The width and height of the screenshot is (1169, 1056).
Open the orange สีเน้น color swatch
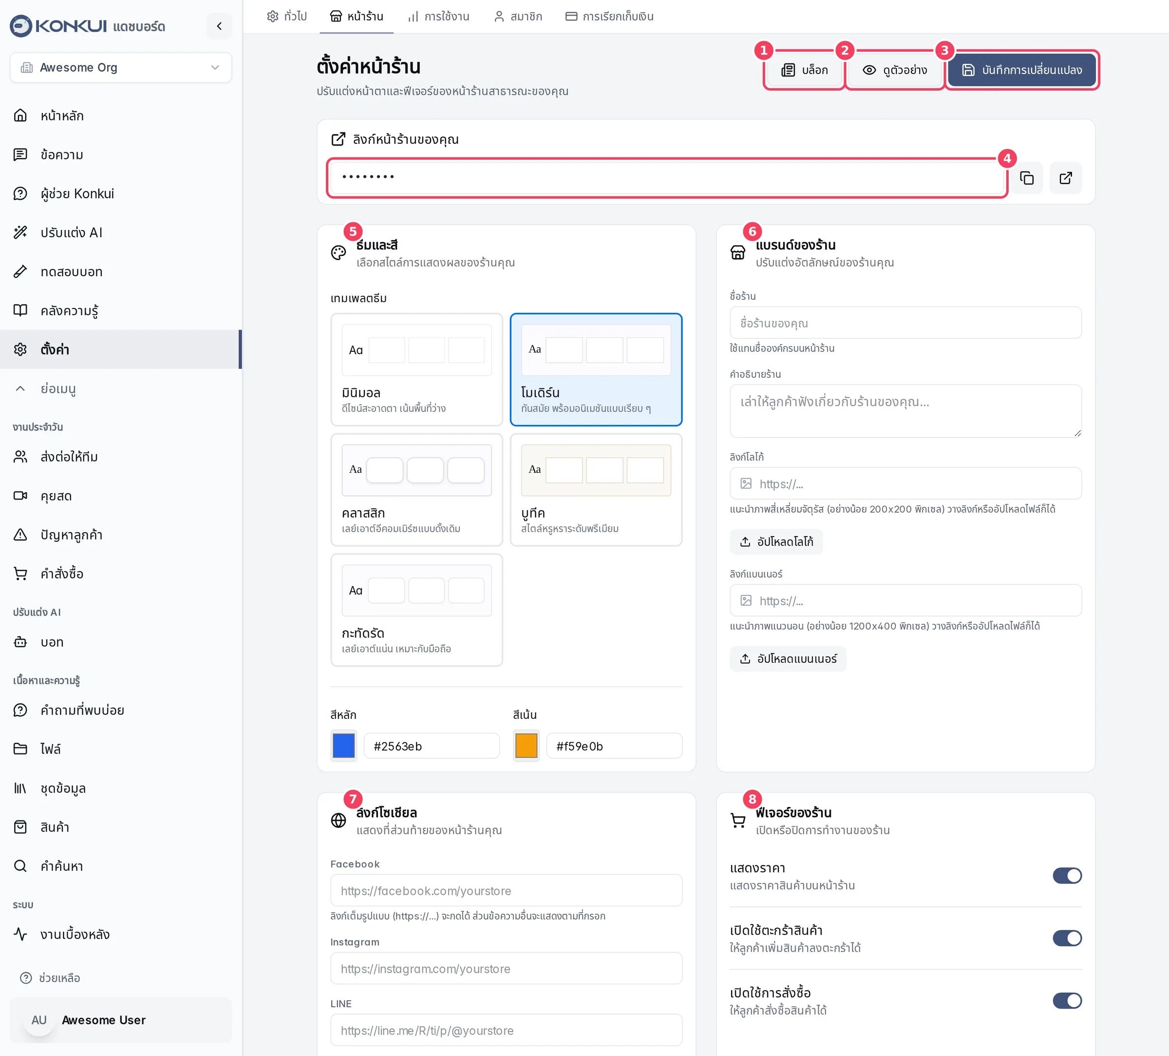point(526,746)
